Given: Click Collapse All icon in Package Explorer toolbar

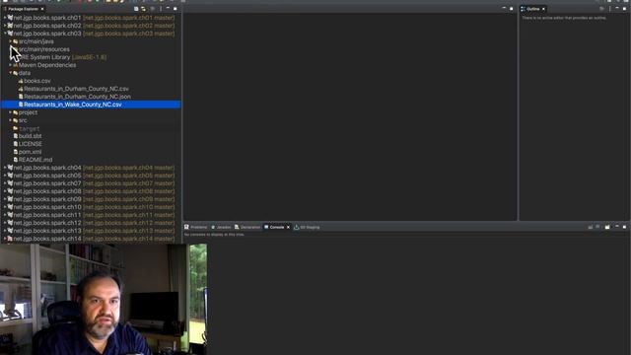Looking at the screenshot, I should [136, 9].
